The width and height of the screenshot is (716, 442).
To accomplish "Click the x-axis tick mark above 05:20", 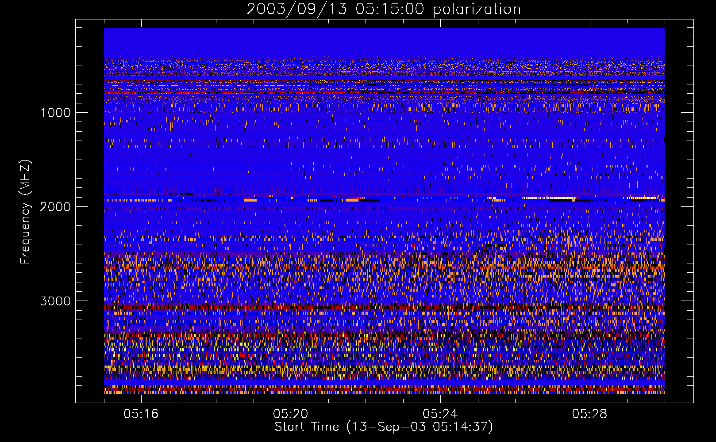I will coord(291,399).
